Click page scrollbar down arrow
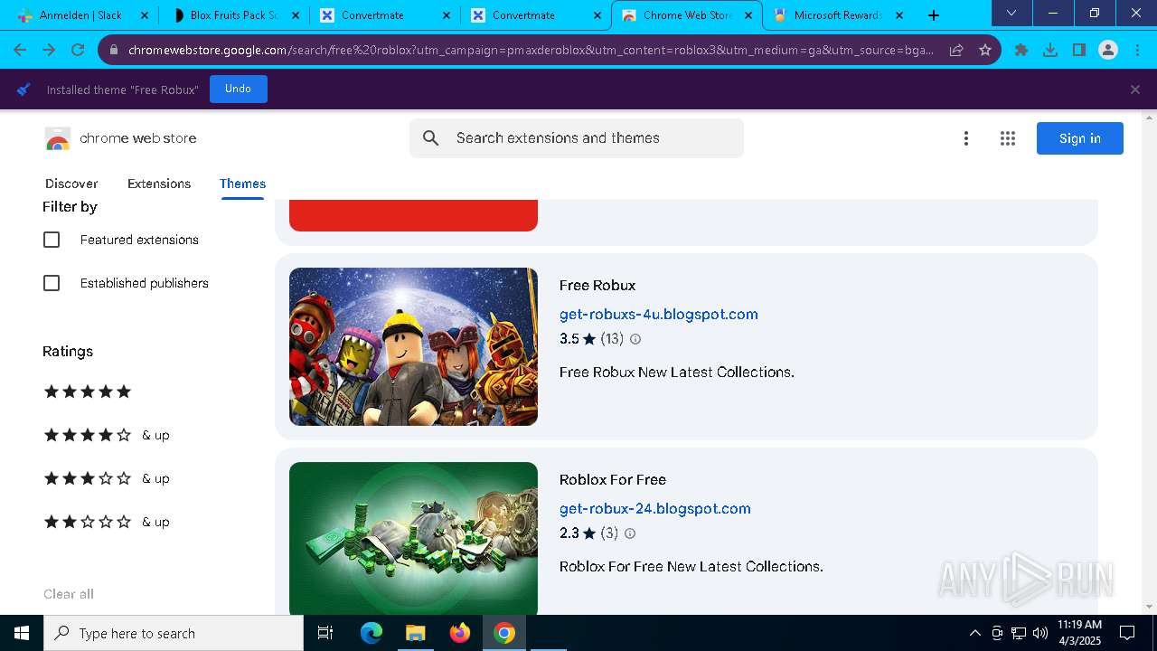The image size is (1157, 651). coord(1150,607)
